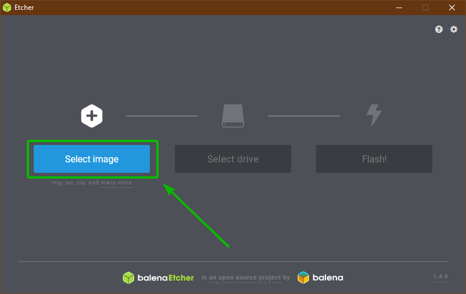Minimize the Etcher window

pos(399,8)
